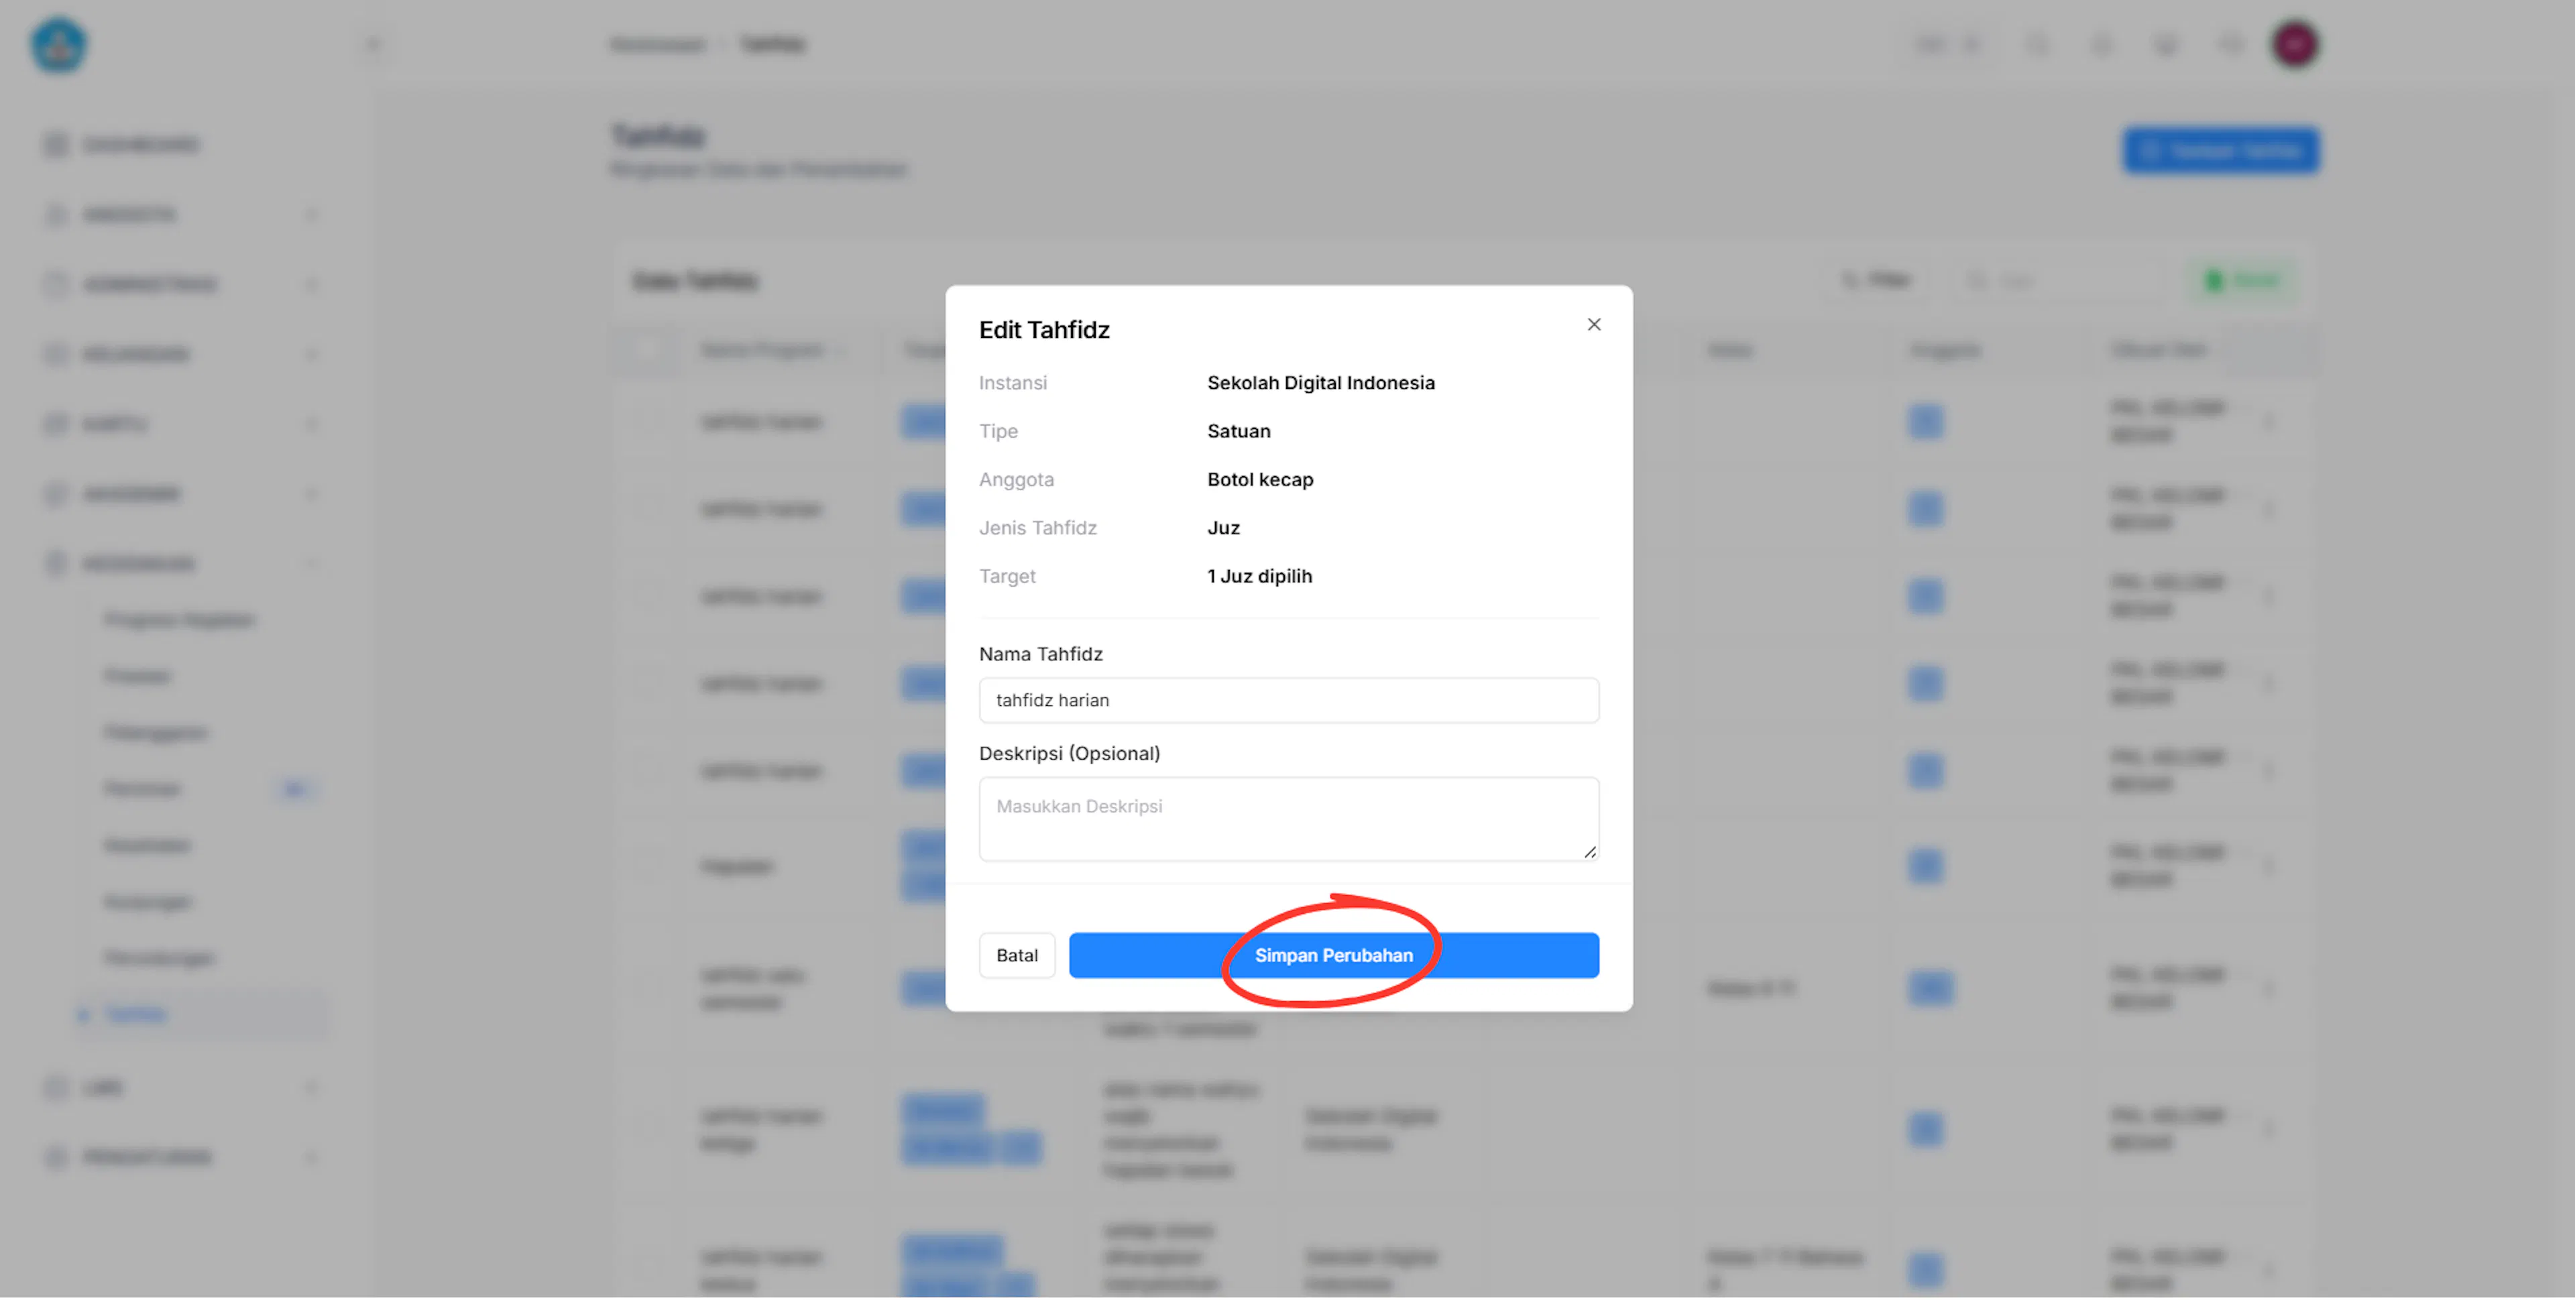Viewport: 2575px width, 1300px height.
Task: Click the app logo in the sidebar
Action: point(59,45)
